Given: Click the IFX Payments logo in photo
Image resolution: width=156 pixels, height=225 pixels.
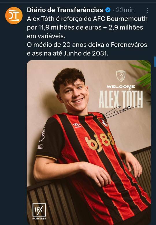Looking at the screenshot, I should point(39,211).
